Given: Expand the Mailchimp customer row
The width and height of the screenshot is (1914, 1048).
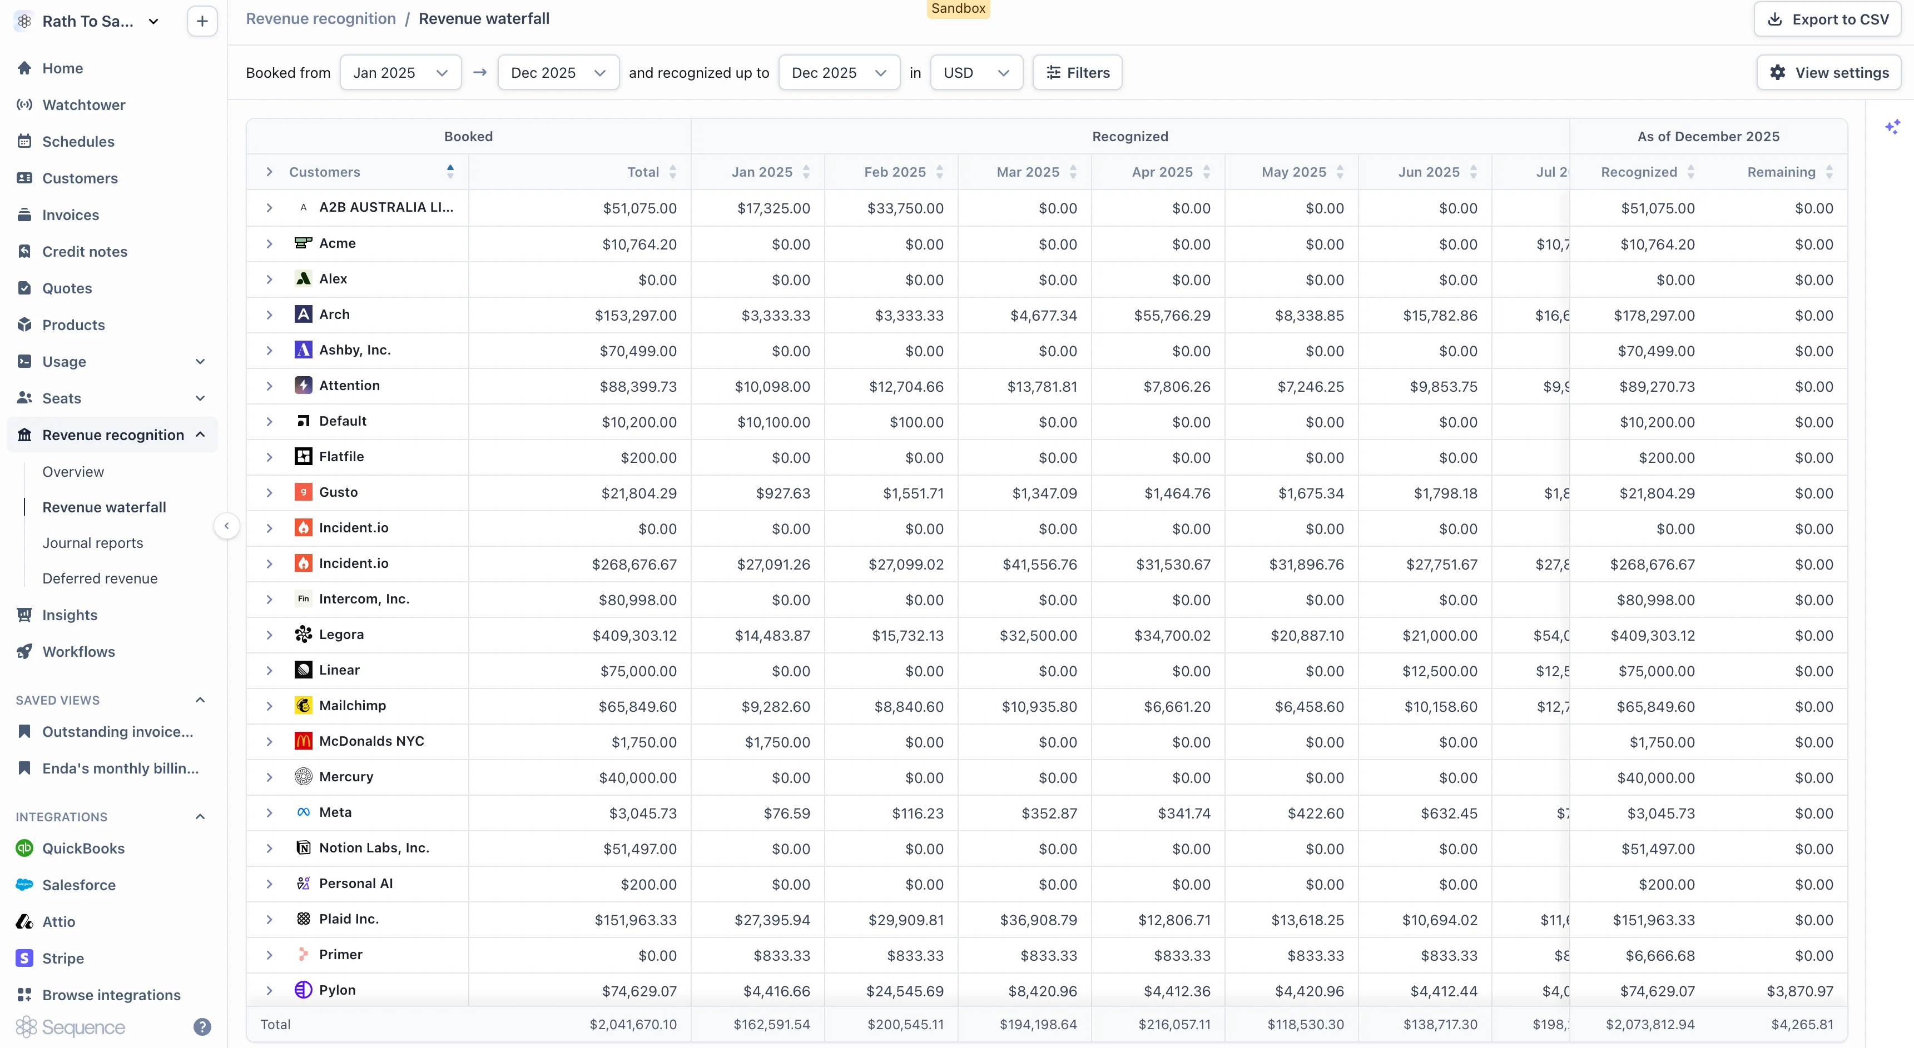Looking at the screenshot, I should (x=269, y=706).
